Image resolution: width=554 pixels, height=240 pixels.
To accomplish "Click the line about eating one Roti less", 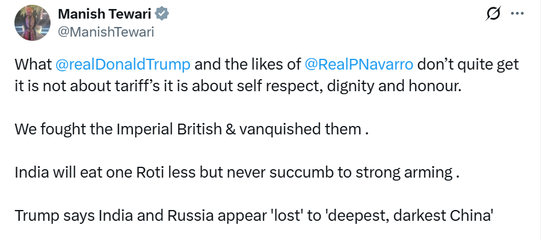I will click(237, 173).
